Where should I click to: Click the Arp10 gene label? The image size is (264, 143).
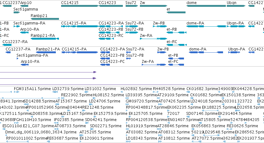tap(26, 3)
